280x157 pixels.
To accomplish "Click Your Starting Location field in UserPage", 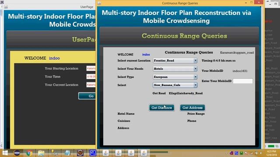I will 91,68.
